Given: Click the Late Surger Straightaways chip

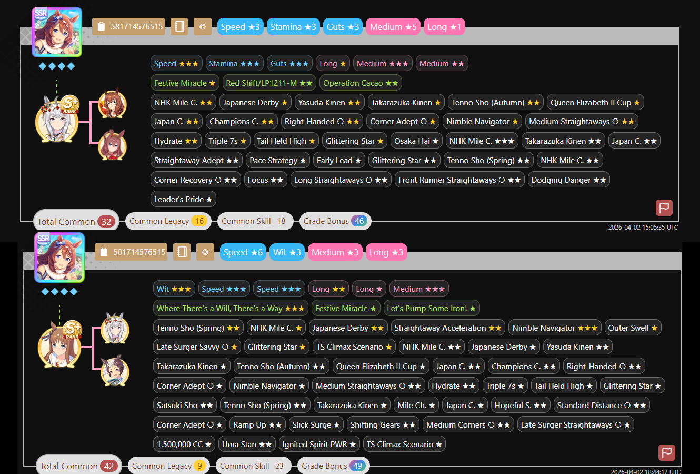Looking at the screenshot, I should pyautogui.click(x=576, y=424).
